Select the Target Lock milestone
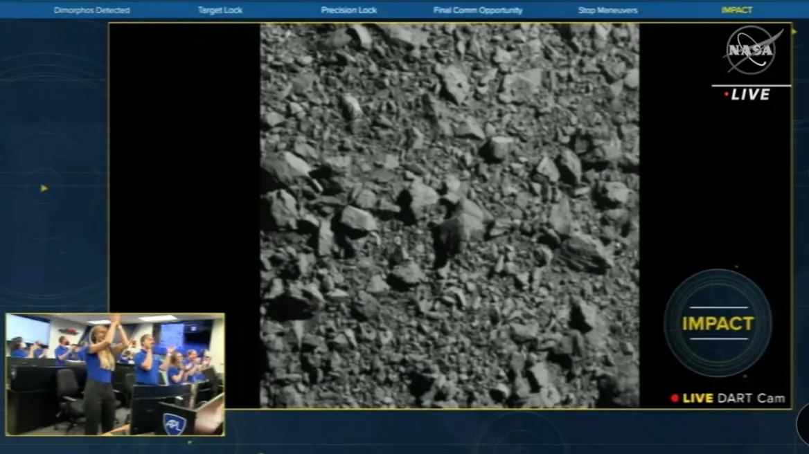 (220, 10)
